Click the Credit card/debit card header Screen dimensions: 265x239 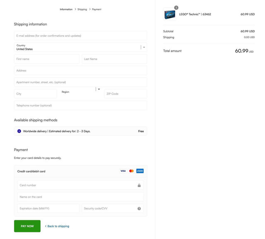pos(80,171)
